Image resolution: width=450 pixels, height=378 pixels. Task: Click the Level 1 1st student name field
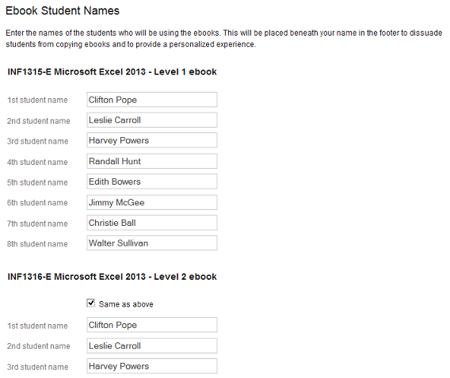(x=152, y=100)
